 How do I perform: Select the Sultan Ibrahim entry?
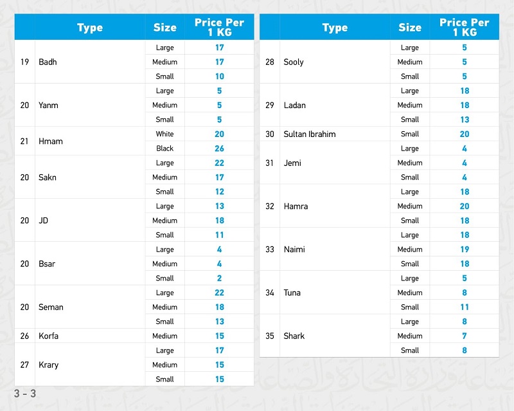click(310, 134)
